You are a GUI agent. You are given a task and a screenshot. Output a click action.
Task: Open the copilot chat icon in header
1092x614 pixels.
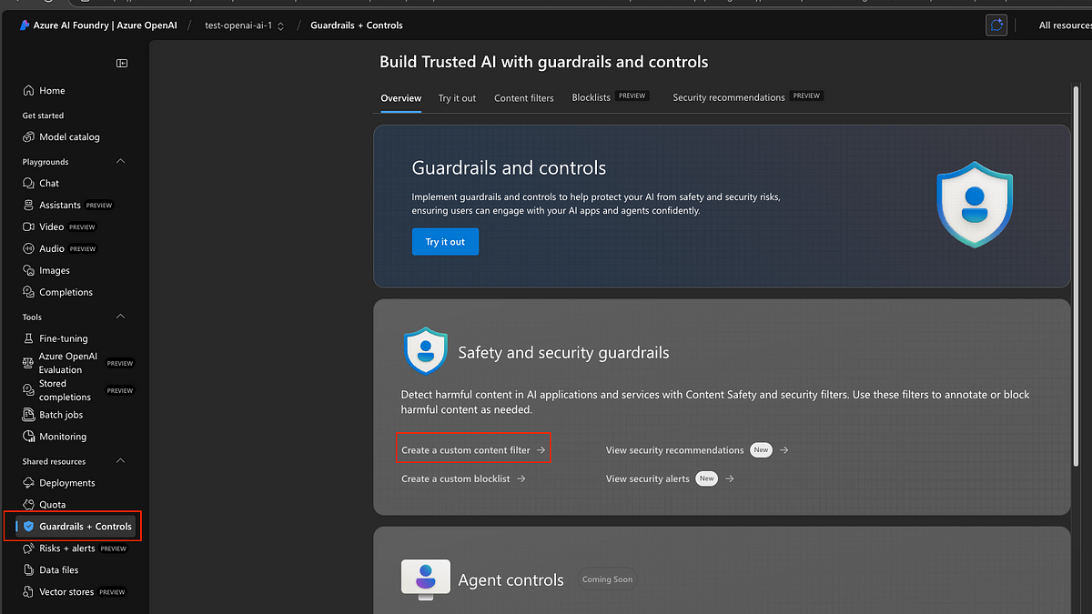(996, 25)
